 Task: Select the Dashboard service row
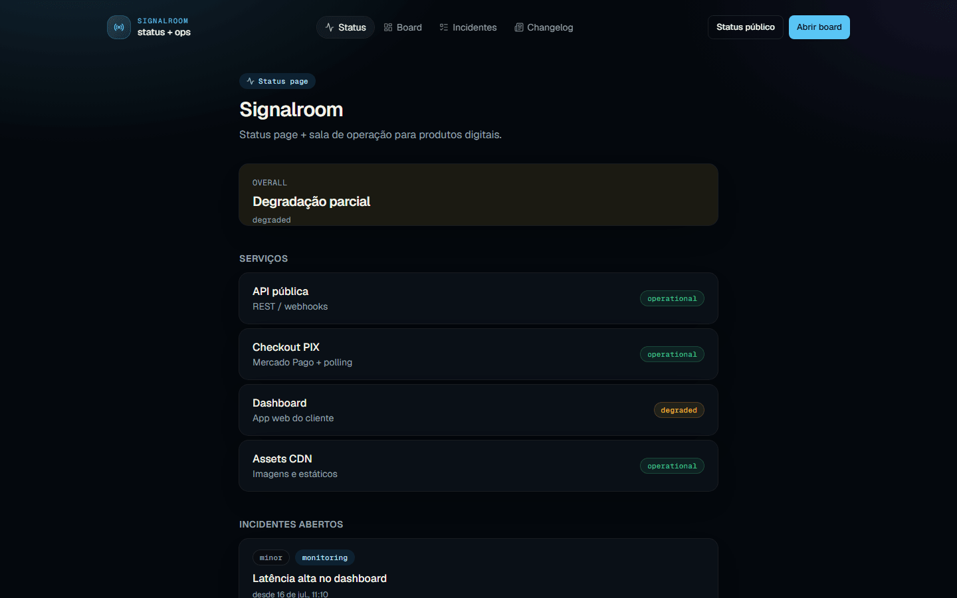coord(478,410)
